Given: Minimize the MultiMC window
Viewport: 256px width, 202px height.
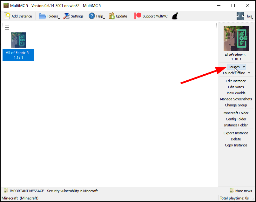Looking at the screenshot, I should pyautogui.click(x=219, y=5).
